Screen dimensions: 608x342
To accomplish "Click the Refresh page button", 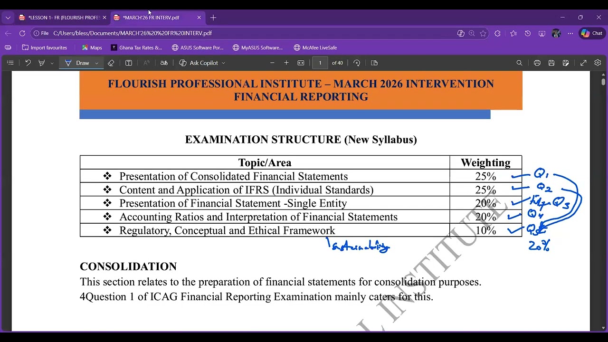I will (x=22, y=33).
